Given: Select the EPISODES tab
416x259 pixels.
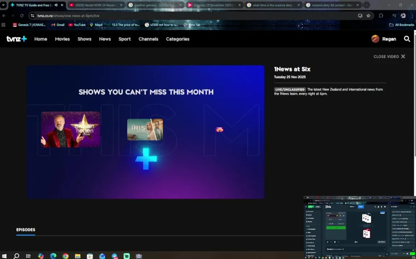Looking at the screenshot, I should 26,230.
